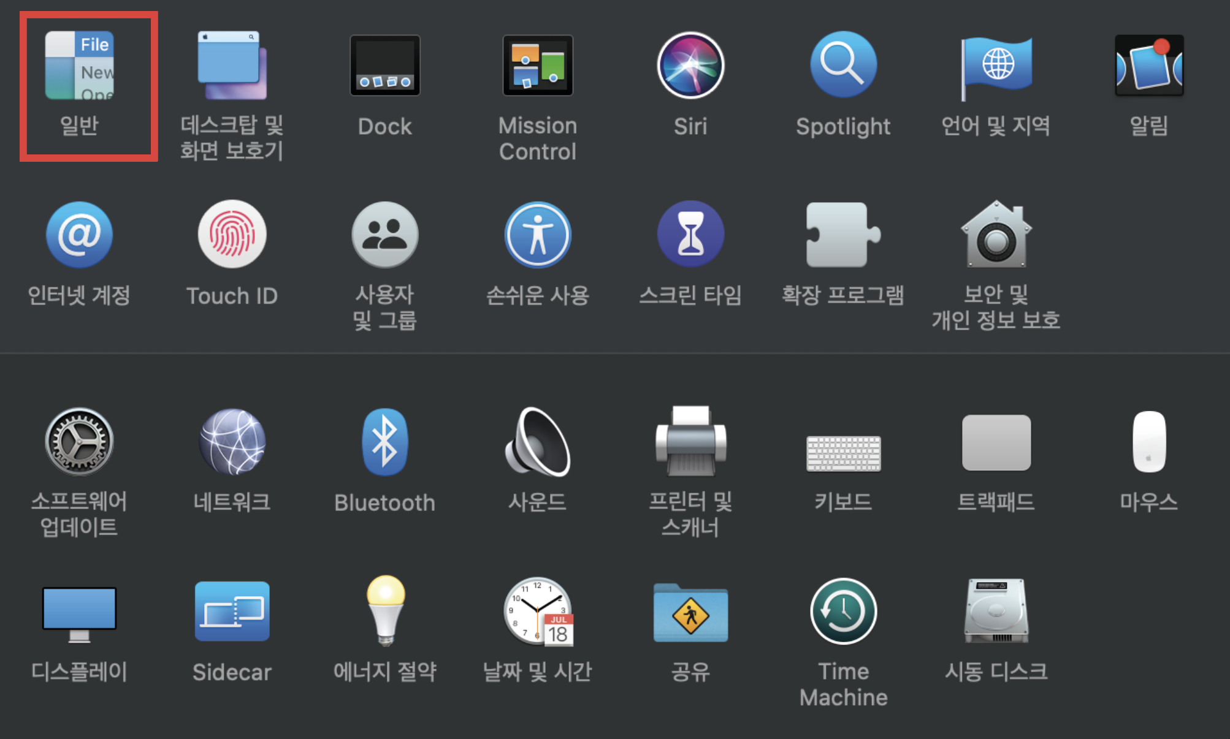Open the 알림 notifications pane
This screenshot has width=1230, height=739.
pyautogui.click(x=1148, y=66)
